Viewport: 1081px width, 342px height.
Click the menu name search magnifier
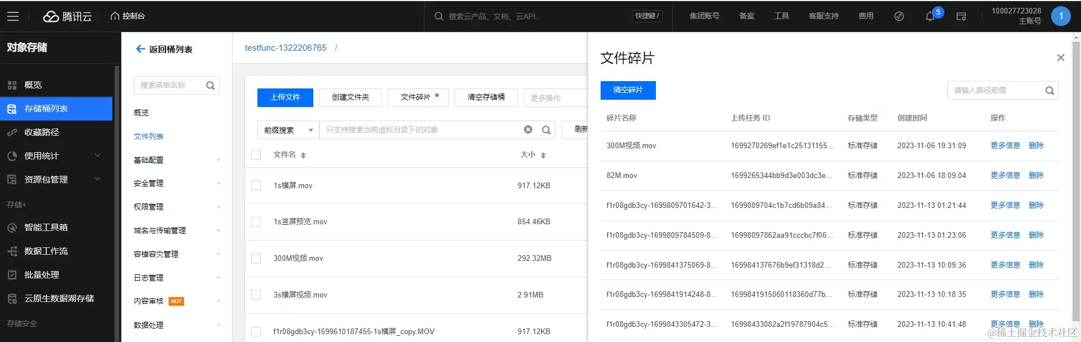tap(210, 86)
